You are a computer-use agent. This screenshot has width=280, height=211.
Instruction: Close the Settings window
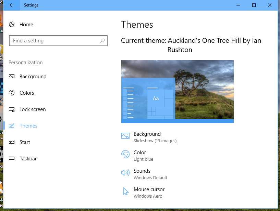coord(270,5)
